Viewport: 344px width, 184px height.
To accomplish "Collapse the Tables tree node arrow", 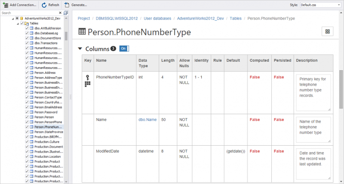I will [x=18, y=24].
